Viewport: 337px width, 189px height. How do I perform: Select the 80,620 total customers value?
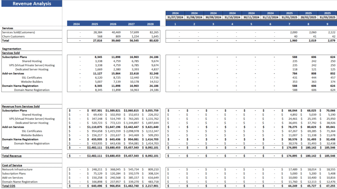(154, 40)
